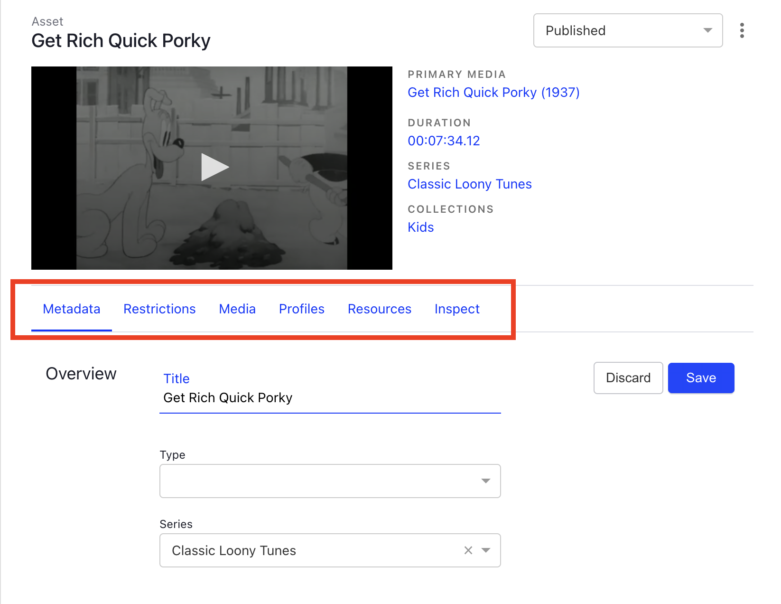Click the duration value 00:07:34.12
This screenshot has width=781, height=604.
444,141
